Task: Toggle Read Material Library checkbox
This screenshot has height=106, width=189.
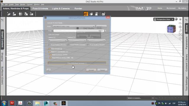Action: click(x=50, y=58)
